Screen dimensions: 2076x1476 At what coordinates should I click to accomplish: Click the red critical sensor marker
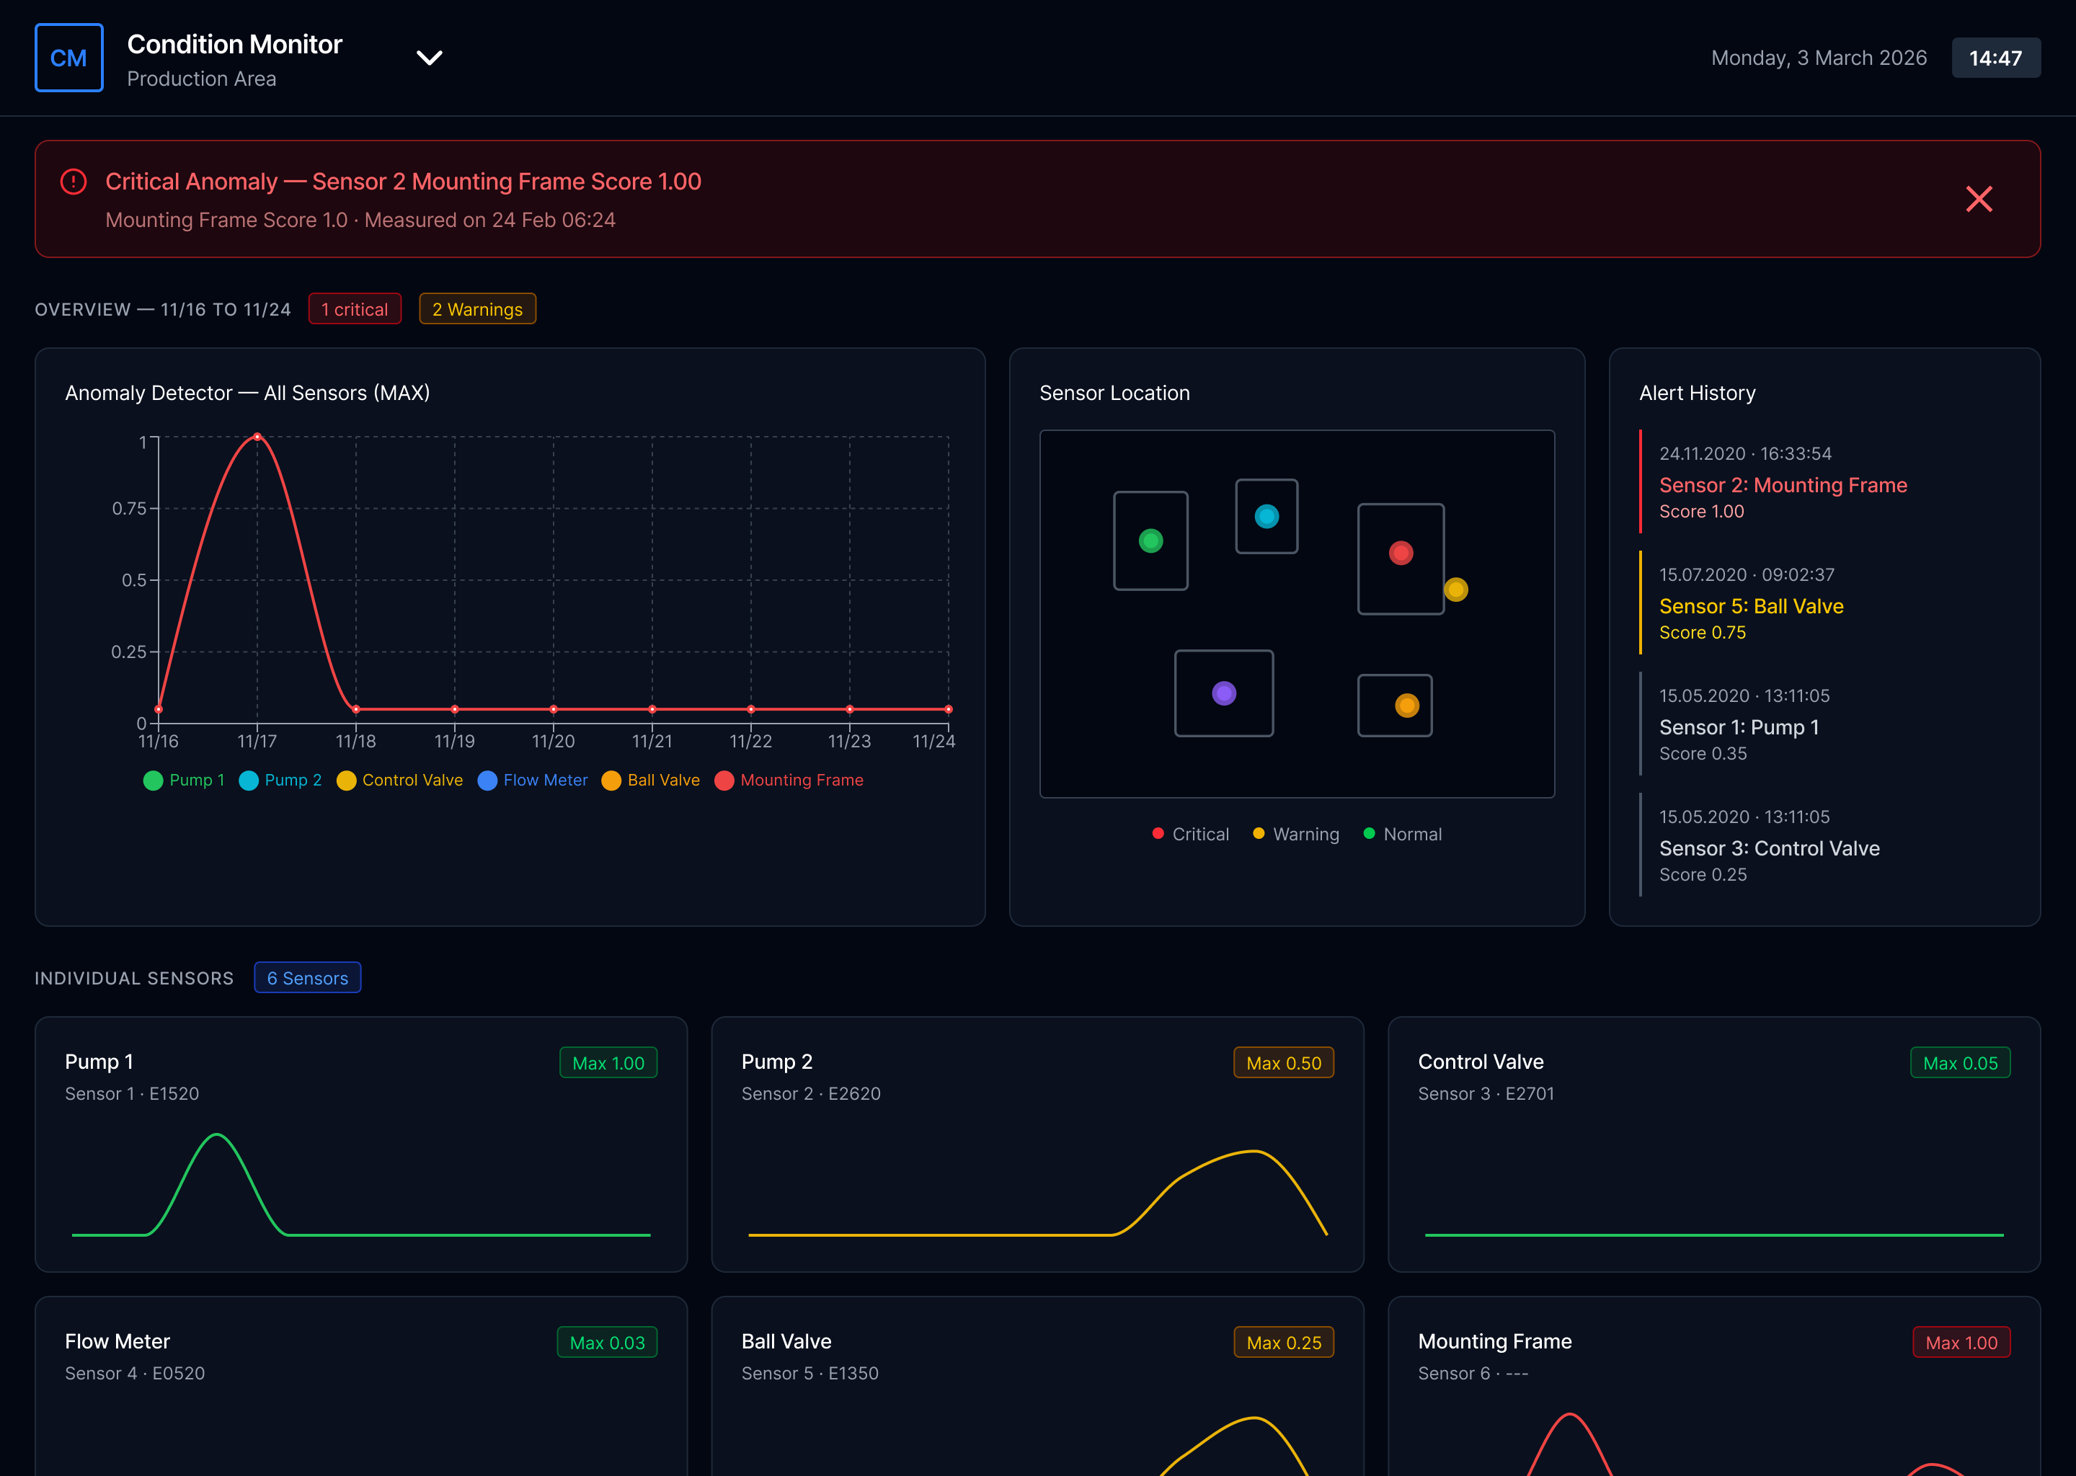coord(1400,553)
